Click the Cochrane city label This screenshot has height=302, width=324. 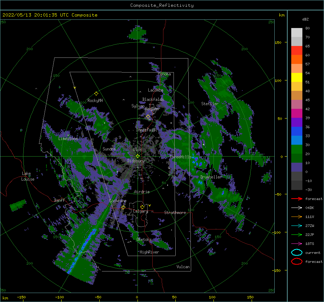coord(118,201)
